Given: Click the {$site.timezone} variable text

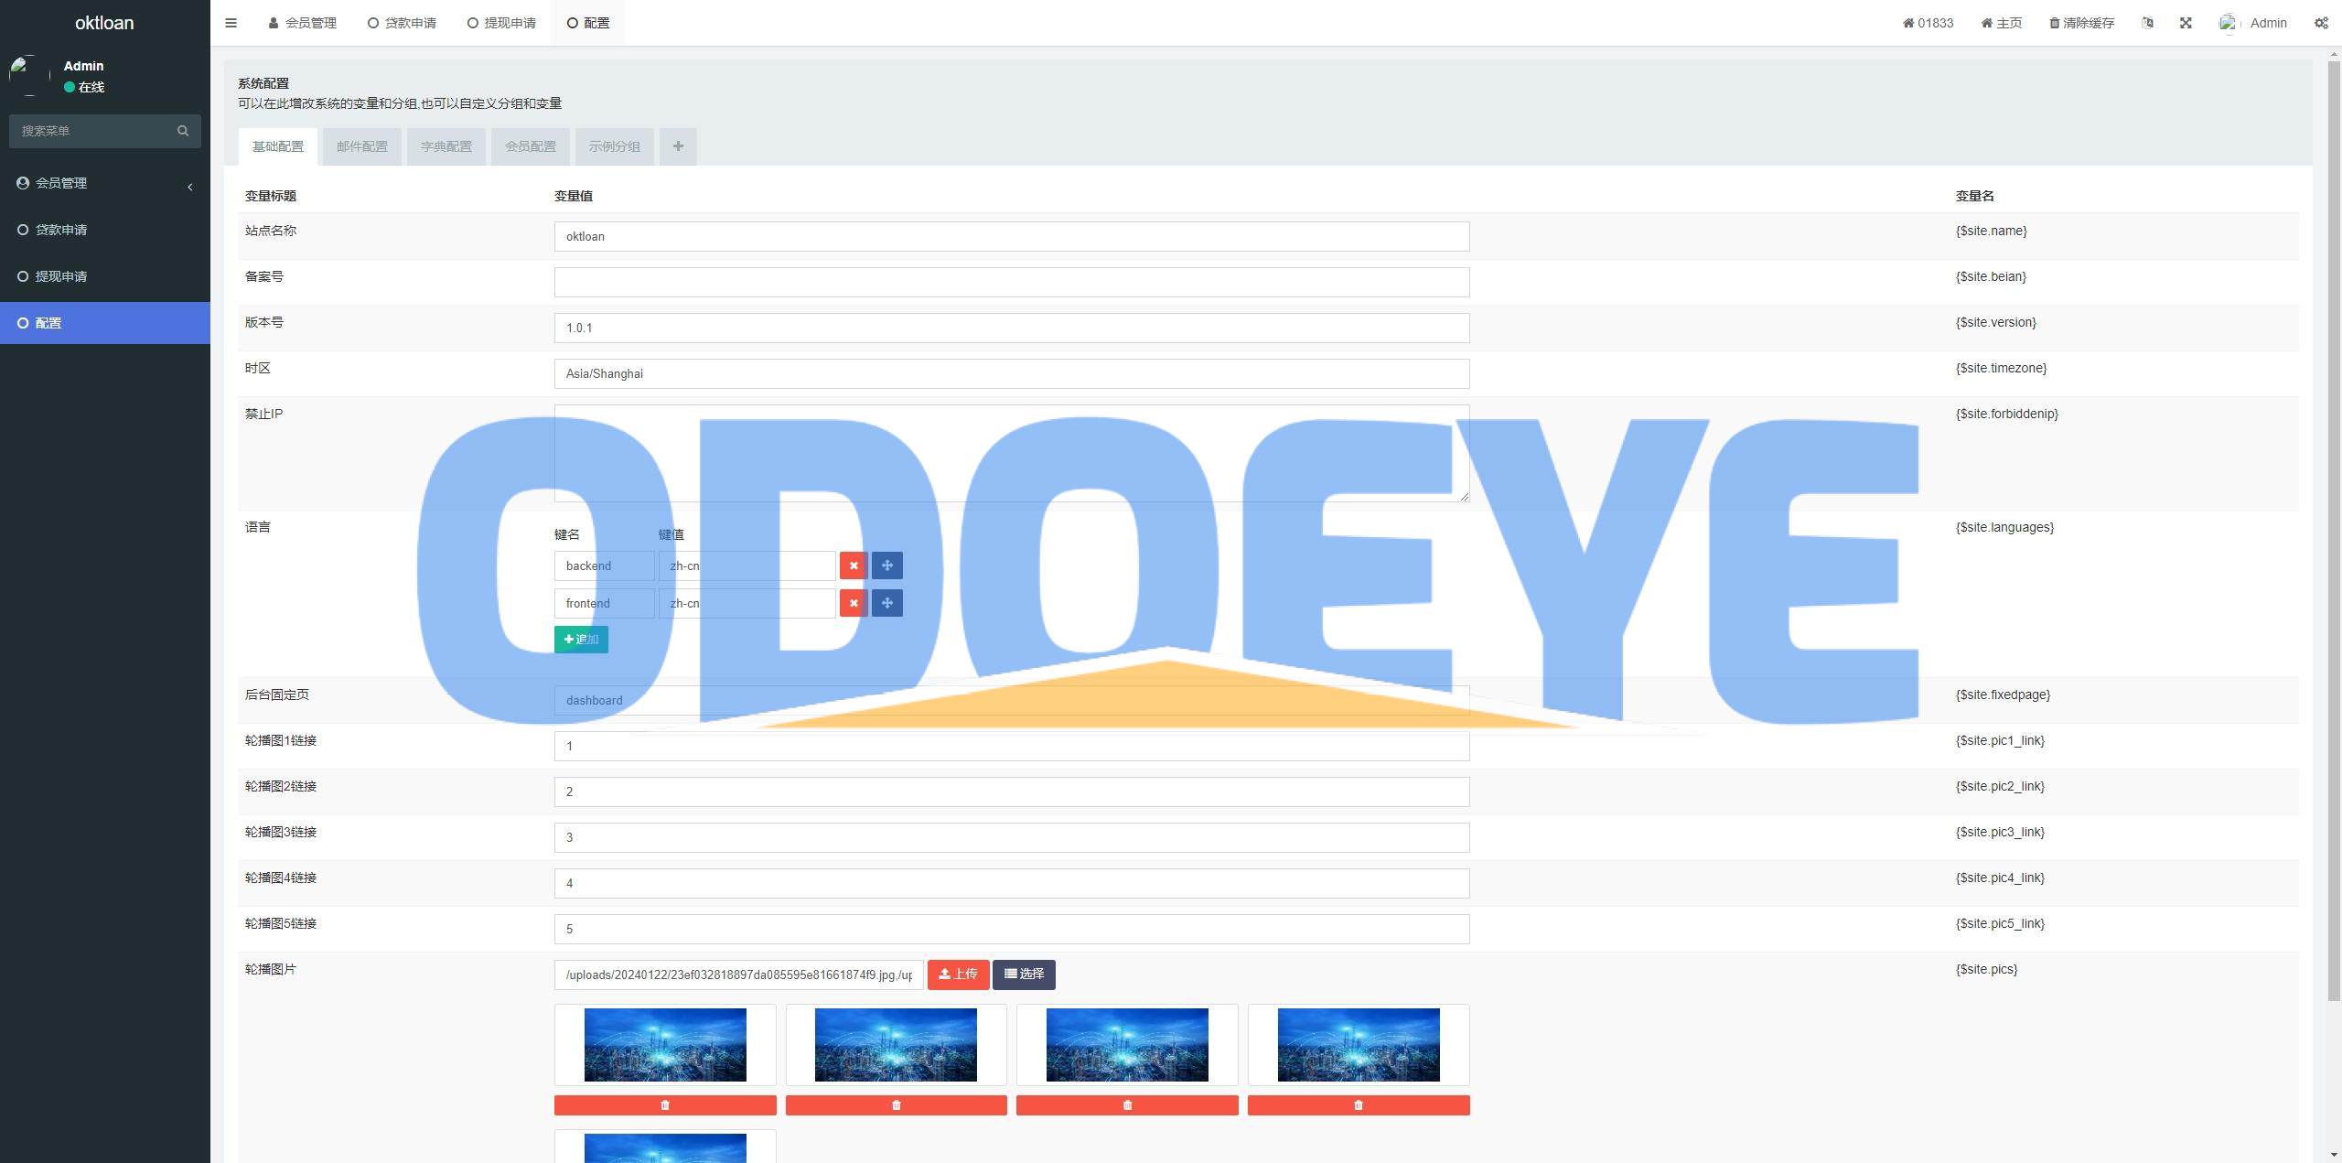Looking at the screenshot, I should (2001, 368).
